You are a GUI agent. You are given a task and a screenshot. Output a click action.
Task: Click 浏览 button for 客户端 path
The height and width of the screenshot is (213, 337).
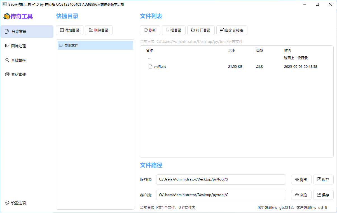(301, 195)
